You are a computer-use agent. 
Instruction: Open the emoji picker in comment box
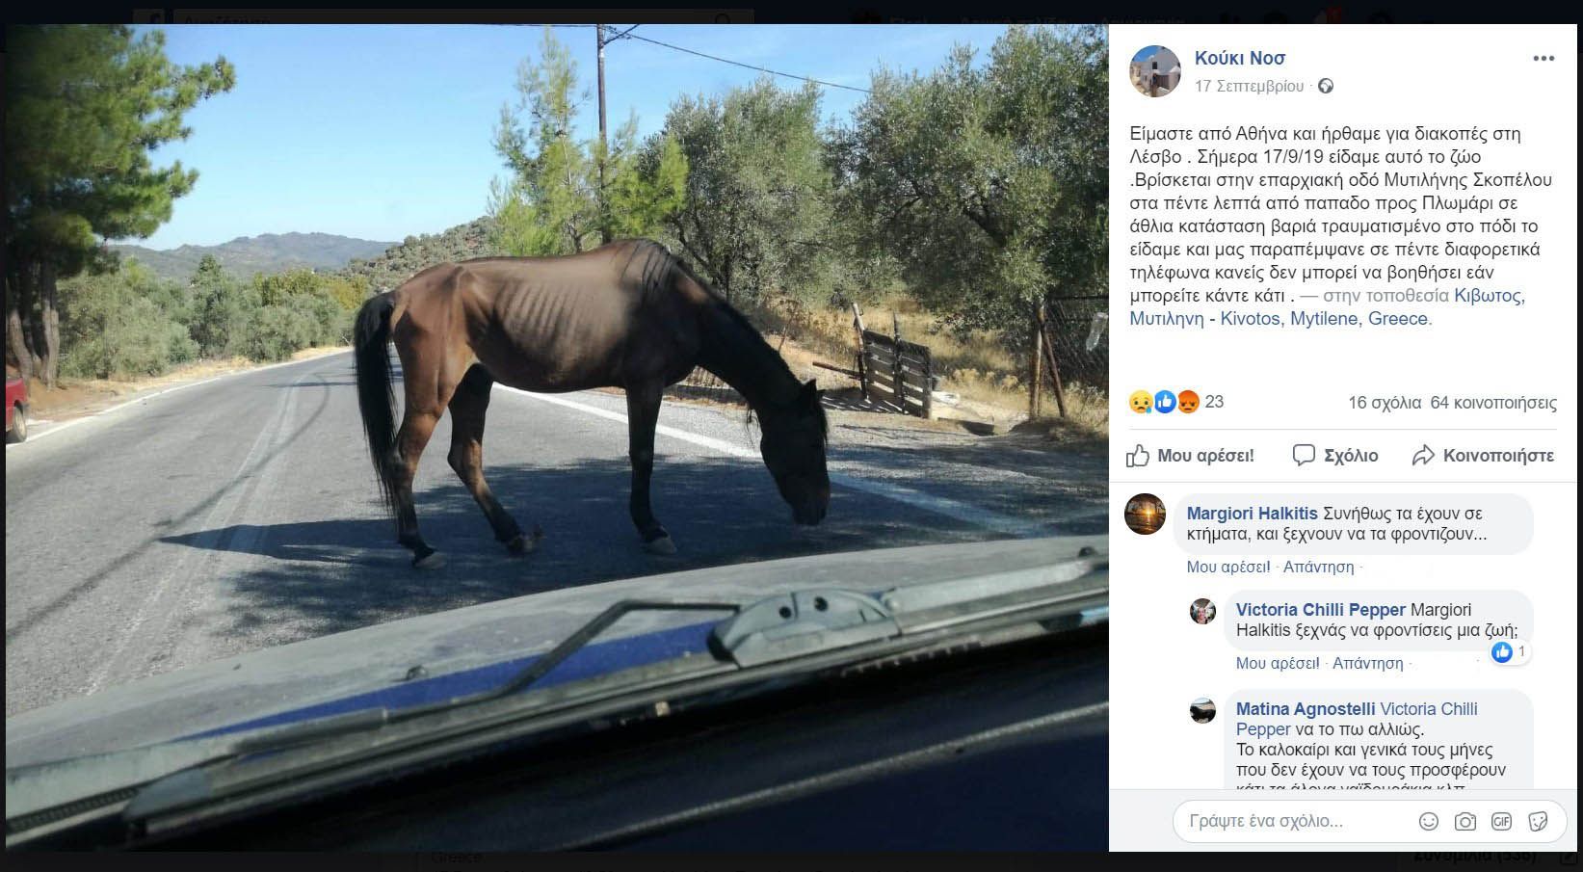(x=1429, y=821)
